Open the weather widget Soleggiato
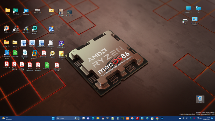 (7, 118)
